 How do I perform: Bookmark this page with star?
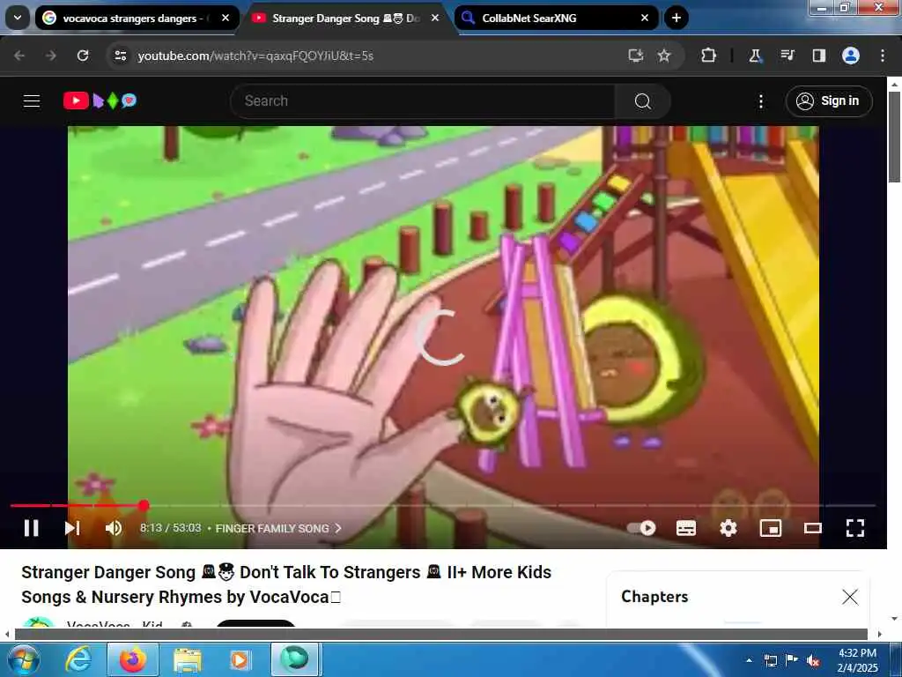(x=664, y=56)
